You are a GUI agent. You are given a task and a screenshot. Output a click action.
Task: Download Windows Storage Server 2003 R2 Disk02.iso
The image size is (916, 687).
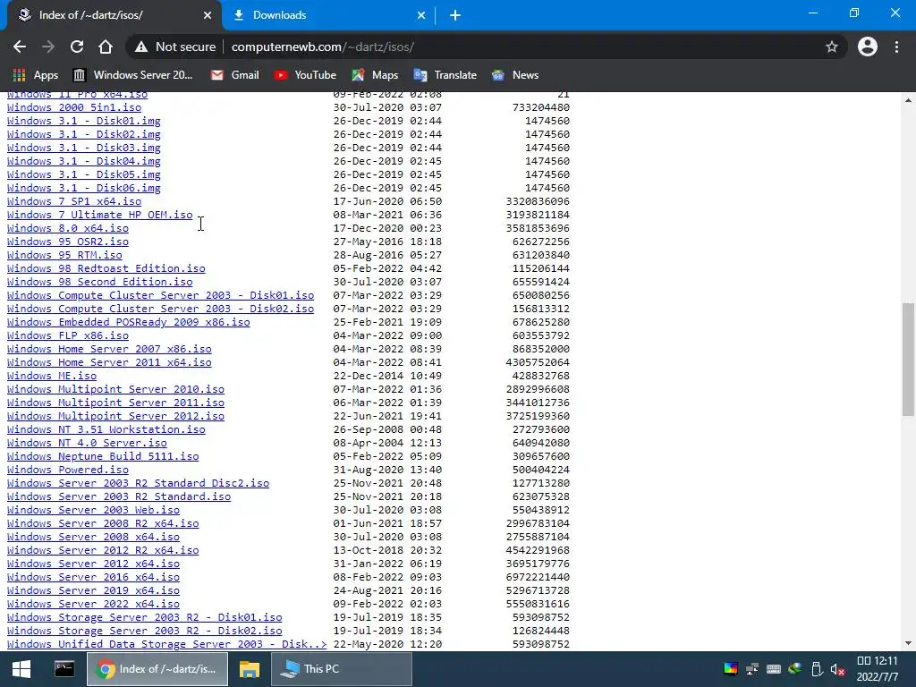(x=144, y=632)
